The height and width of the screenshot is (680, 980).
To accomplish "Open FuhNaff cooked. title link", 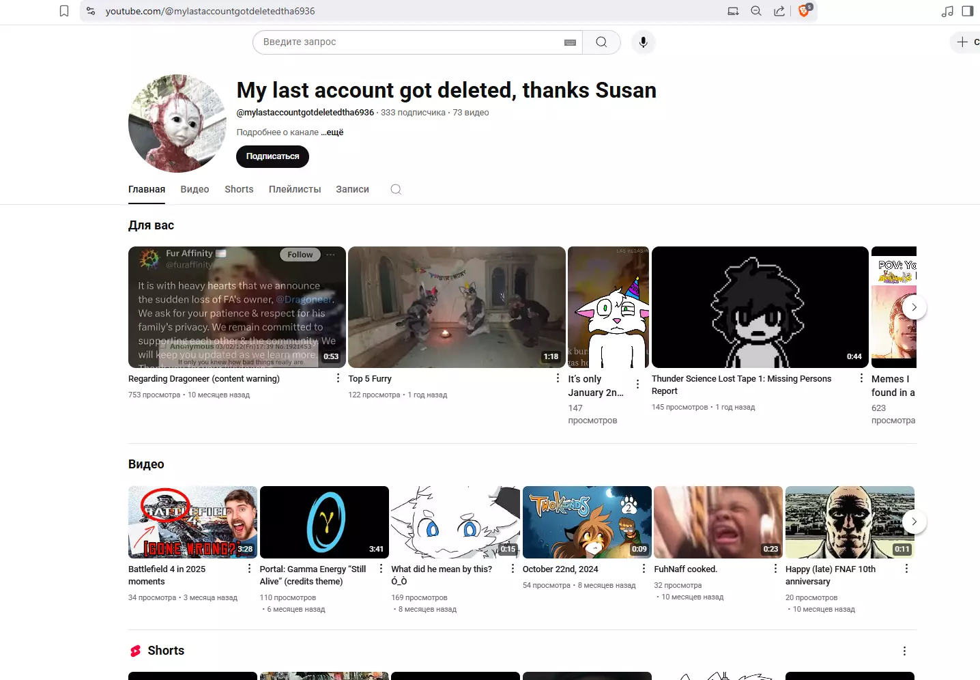I will [x=686, y=569].
